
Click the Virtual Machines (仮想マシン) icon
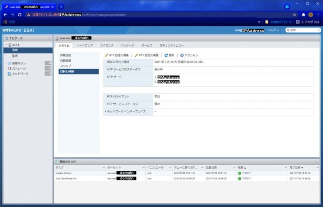point(9,63)
